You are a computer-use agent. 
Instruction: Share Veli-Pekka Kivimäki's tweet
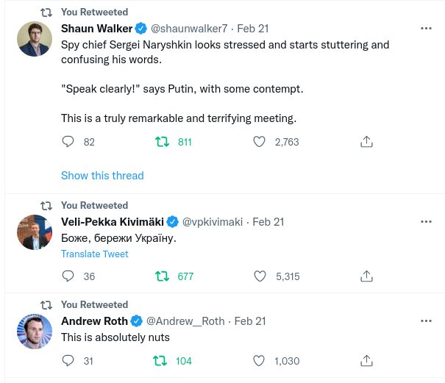[x=366, y=276]
